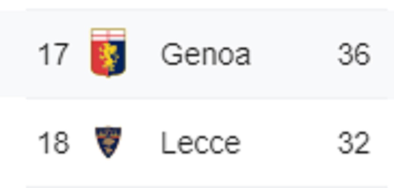394x188 pixels.
Task: Select Genoa's points total of 36
Action: point(354,54)
